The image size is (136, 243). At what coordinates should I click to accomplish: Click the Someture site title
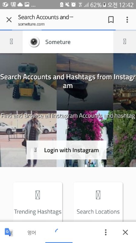58,42
